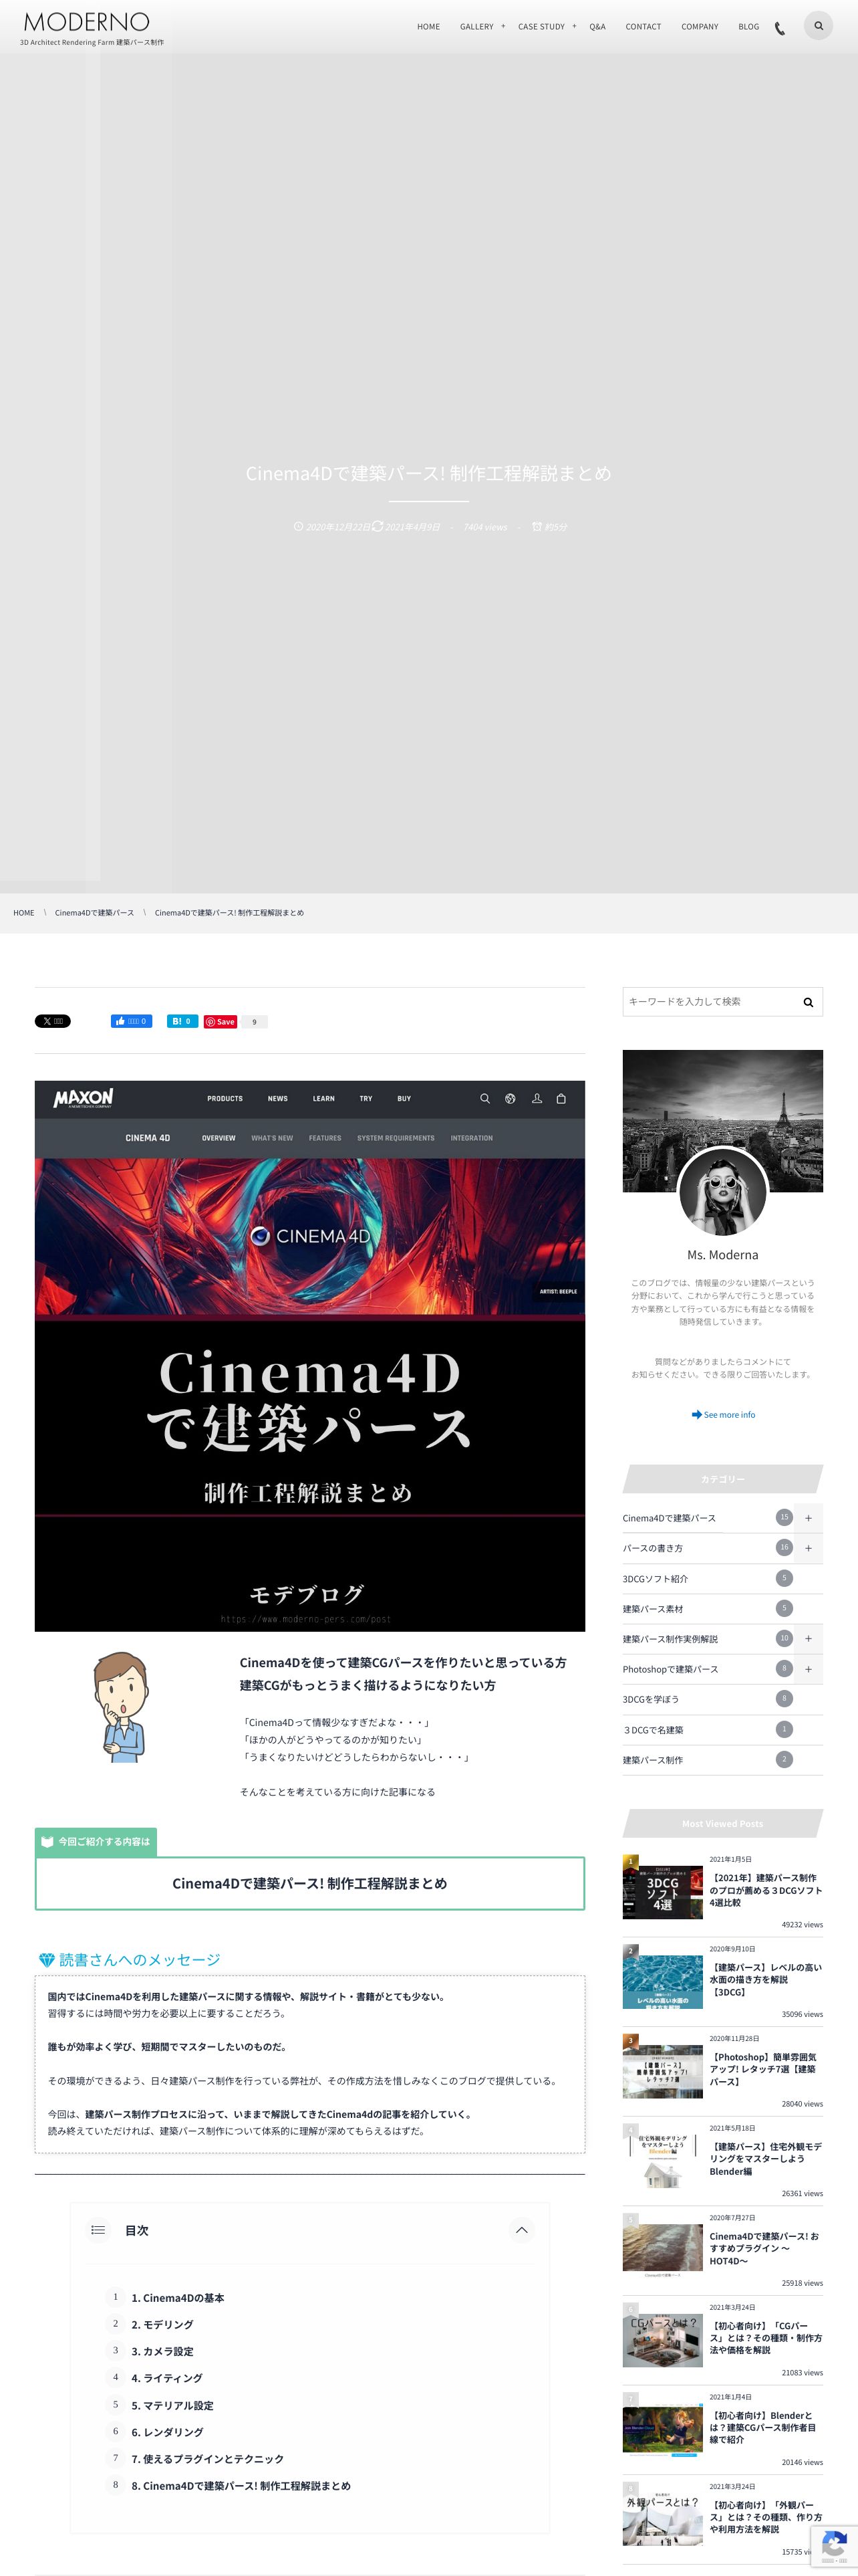This screenshot has width=858, height=2576.
Task: Jump to 1. Cinema4Dの基本
Action: click(x=178, y=2298)
